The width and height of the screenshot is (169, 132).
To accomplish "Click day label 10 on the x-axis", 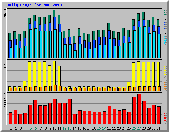I will click(54, 128).
